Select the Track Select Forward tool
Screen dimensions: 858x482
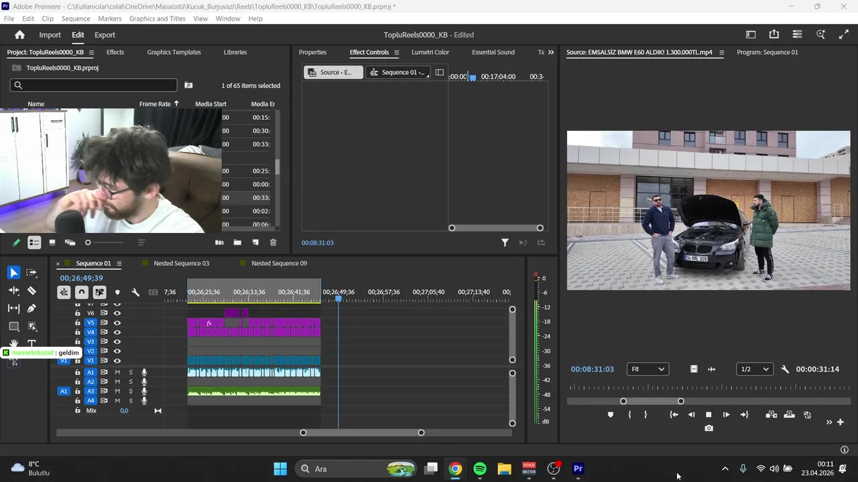click(x=32, y=272)
